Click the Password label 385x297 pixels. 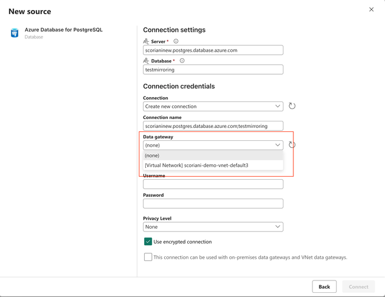pyautogui.click(x=153, y=195)
